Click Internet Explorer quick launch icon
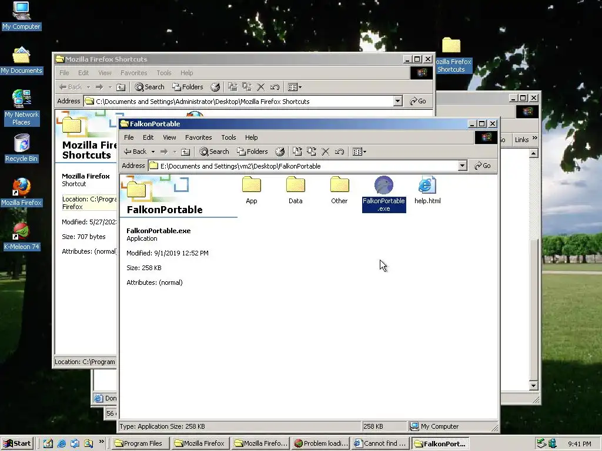 tap(61, 443)
